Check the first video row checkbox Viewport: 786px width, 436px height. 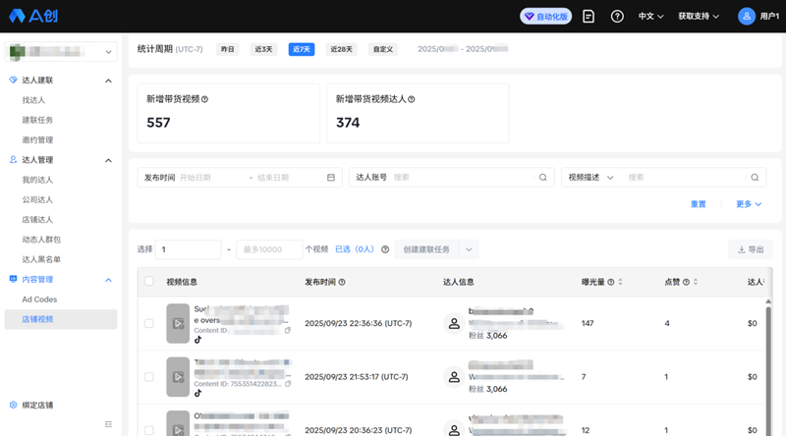click(149, 323)
